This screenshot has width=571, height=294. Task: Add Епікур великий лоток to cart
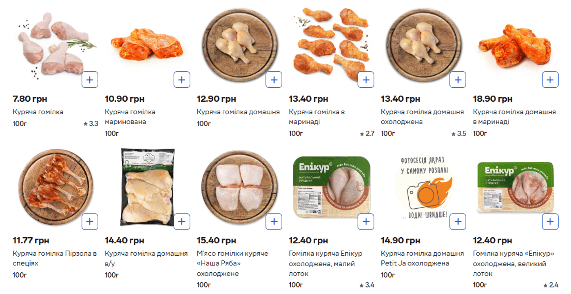pyautogui.click(x=550, y=221)
